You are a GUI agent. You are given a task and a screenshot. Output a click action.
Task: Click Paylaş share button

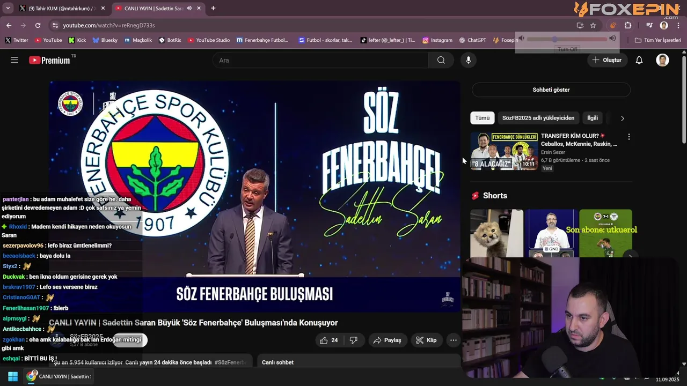tap(388, 340)
